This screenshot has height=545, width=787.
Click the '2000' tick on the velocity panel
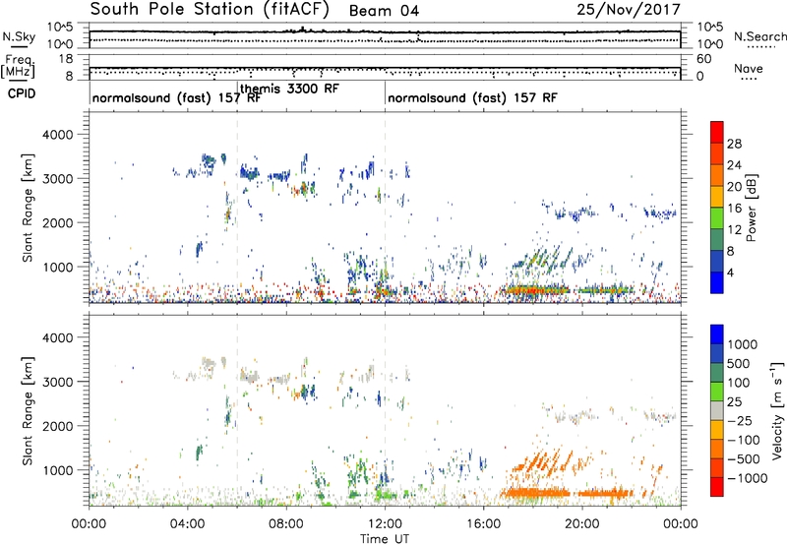(x=58, y=426)
